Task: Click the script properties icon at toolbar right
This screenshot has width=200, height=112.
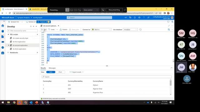Action: (x=169, y=30)
